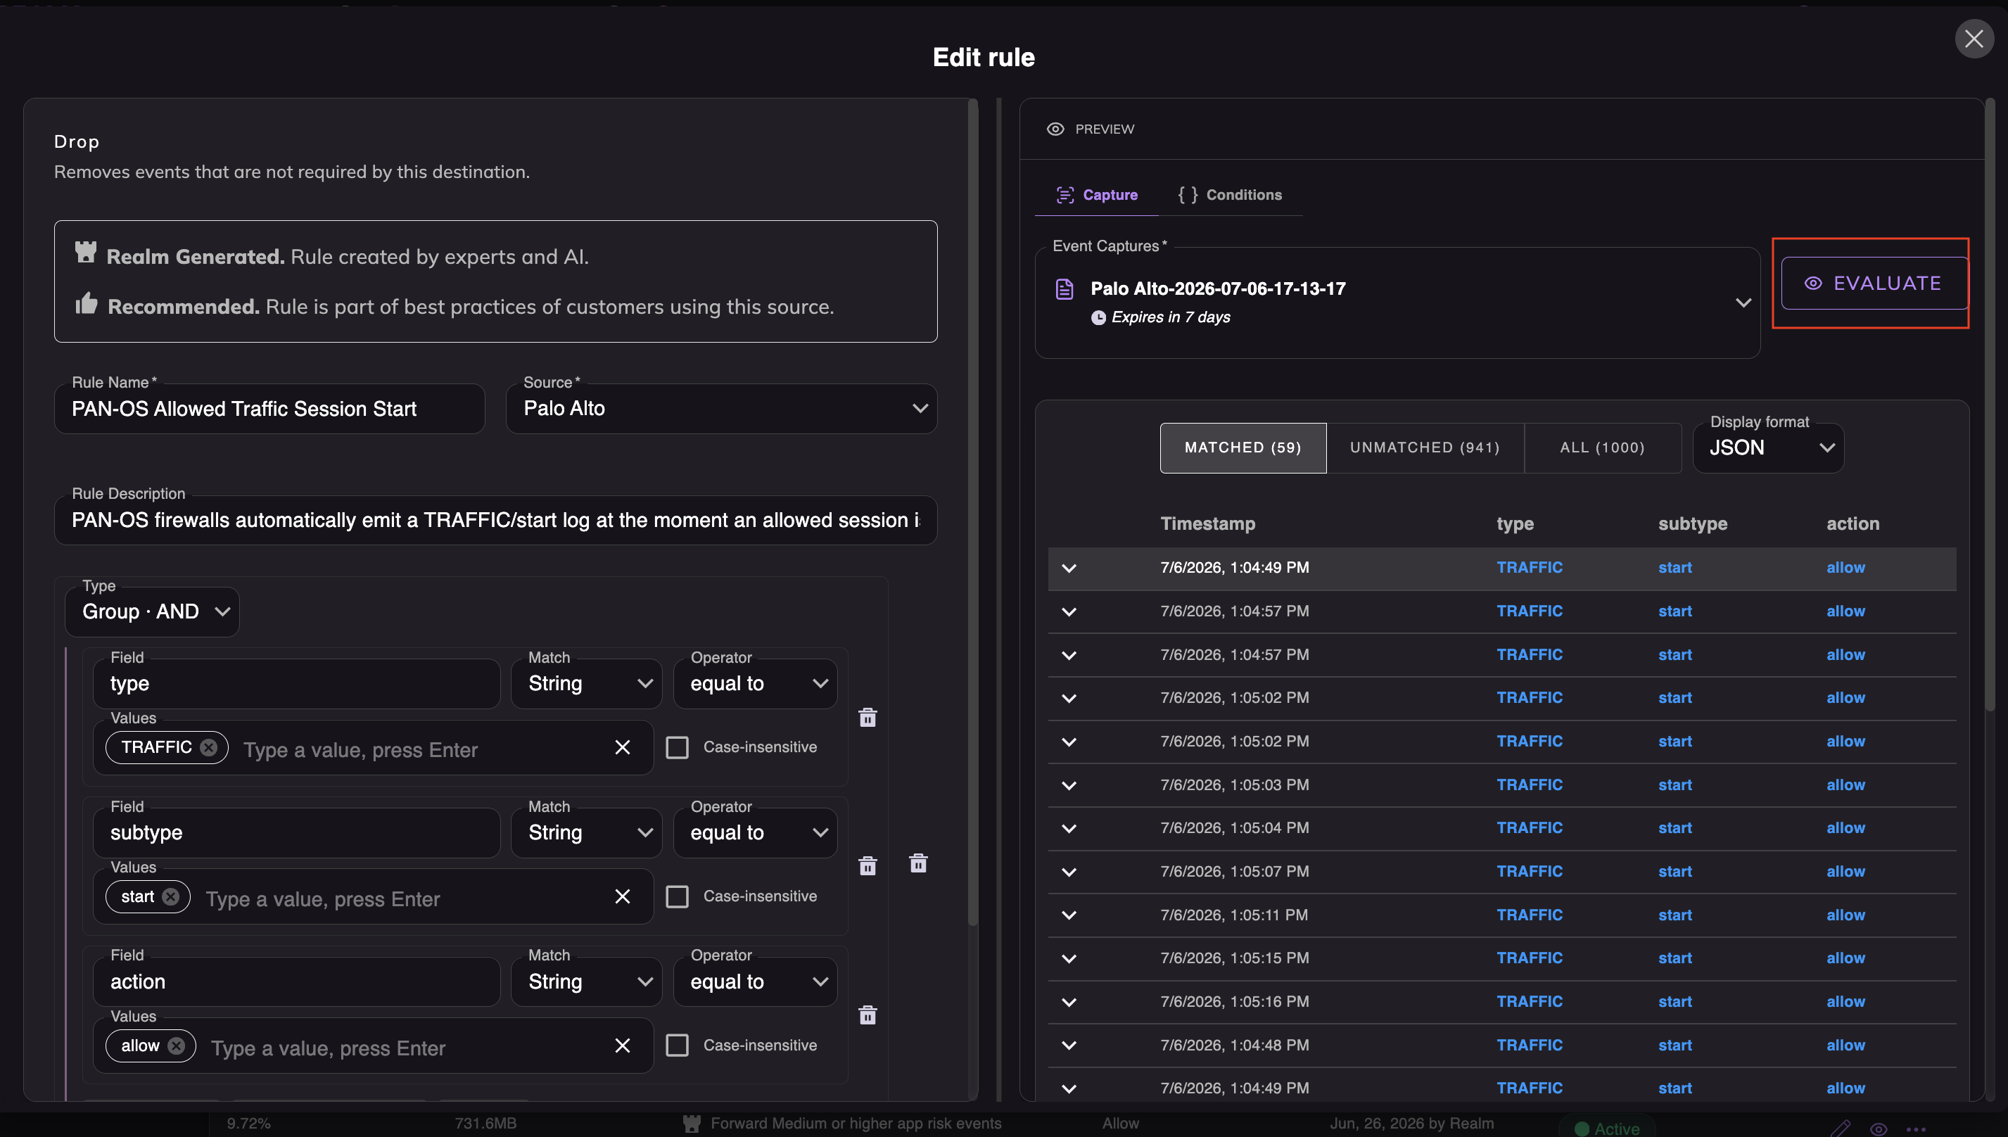Click the Recommended thumbs-up icon

[x=86, y=303]
